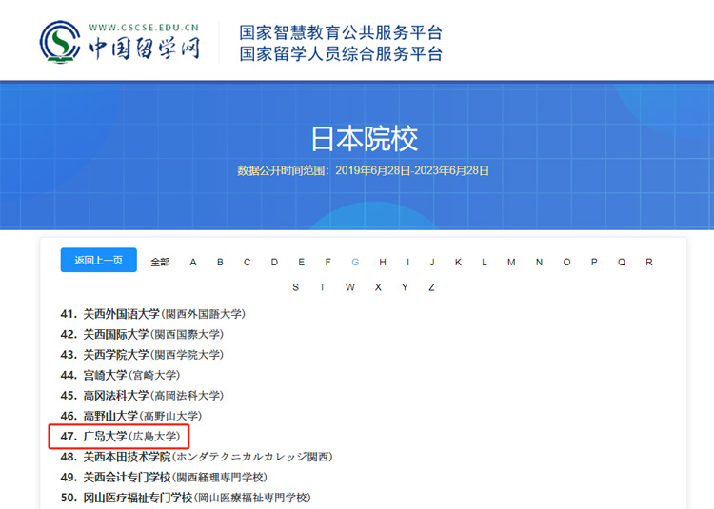
Task: Filter schools by letter D
Action: 274,262
